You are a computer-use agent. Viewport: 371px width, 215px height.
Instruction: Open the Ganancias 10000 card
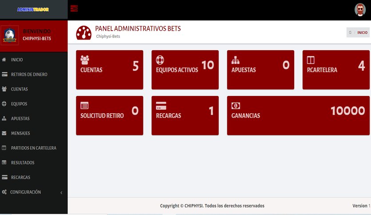(298, 115)
